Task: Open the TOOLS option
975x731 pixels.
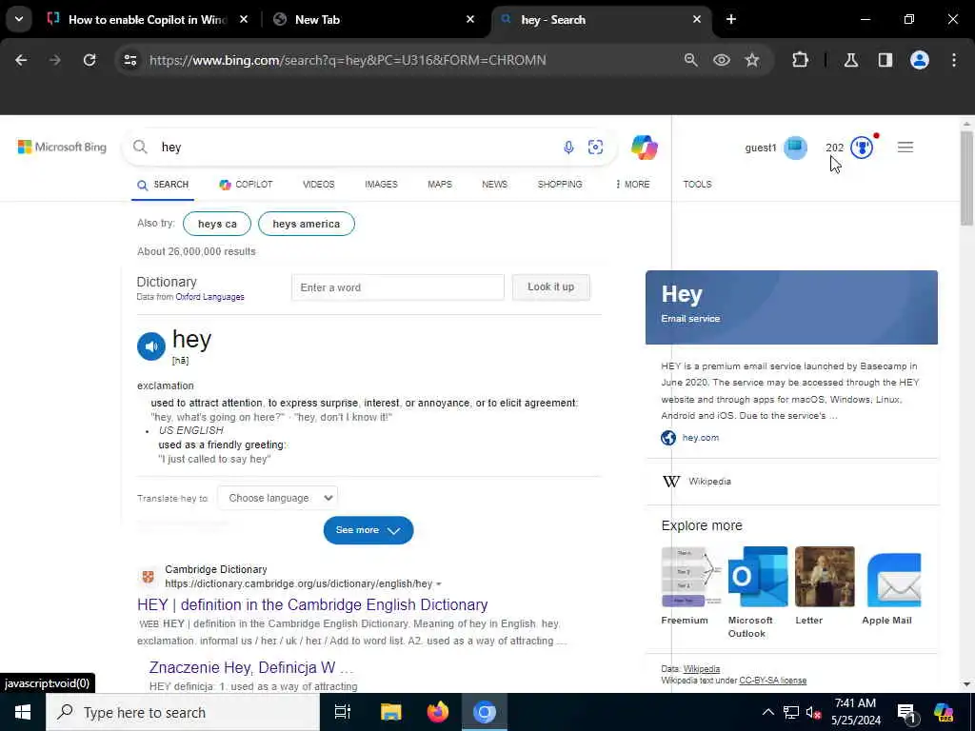Action: [697, 184]
